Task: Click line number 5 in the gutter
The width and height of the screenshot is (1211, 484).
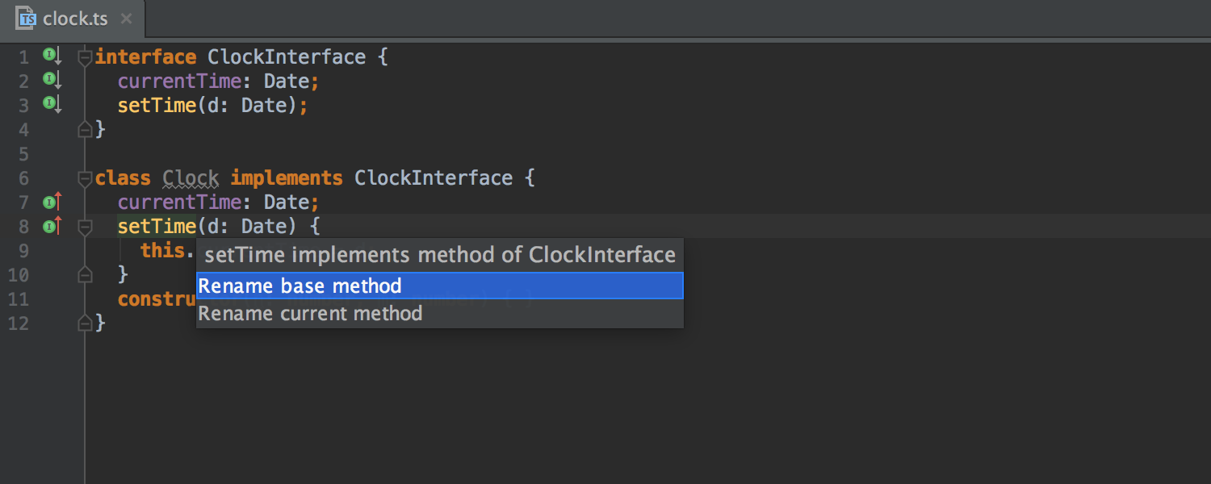Action: coord(23,153)
